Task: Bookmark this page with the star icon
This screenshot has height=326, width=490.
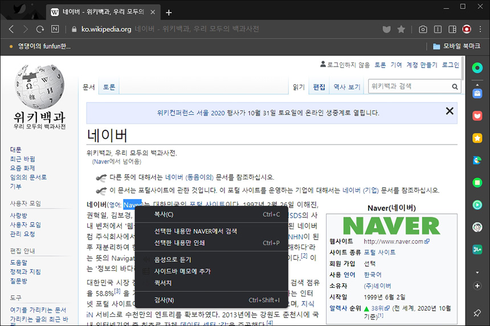Action: tap(401, 30)
